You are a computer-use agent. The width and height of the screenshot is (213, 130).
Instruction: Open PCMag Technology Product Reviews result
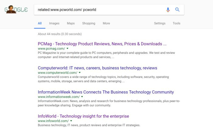pos(102,44)
